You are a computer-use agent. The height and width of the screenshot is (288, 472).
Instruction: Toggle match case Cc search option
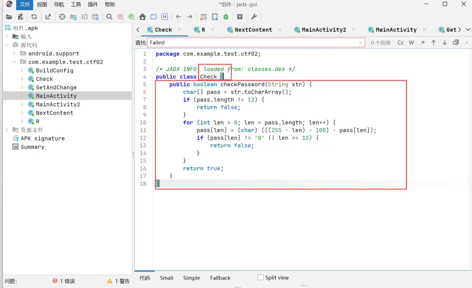pyautogui.click(x=400, y=43)
